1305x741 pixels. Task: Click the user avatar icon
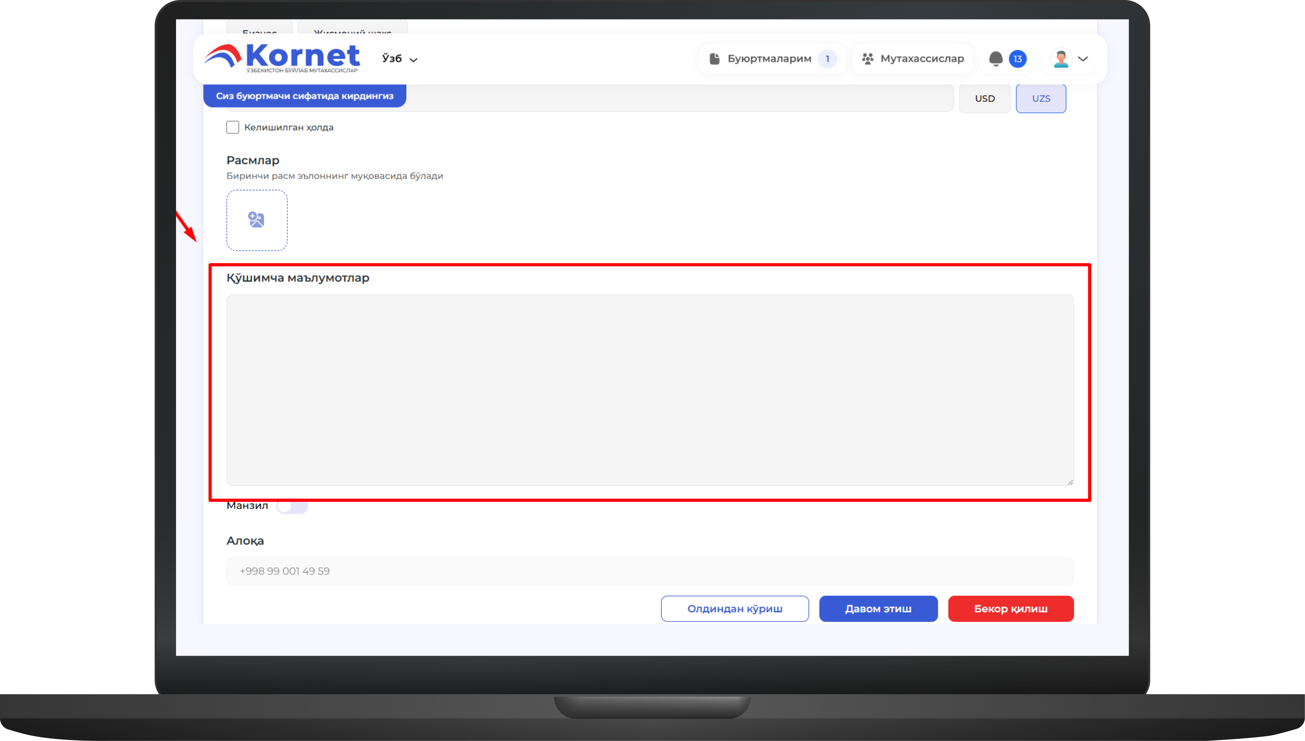(x=1061, y=59)
